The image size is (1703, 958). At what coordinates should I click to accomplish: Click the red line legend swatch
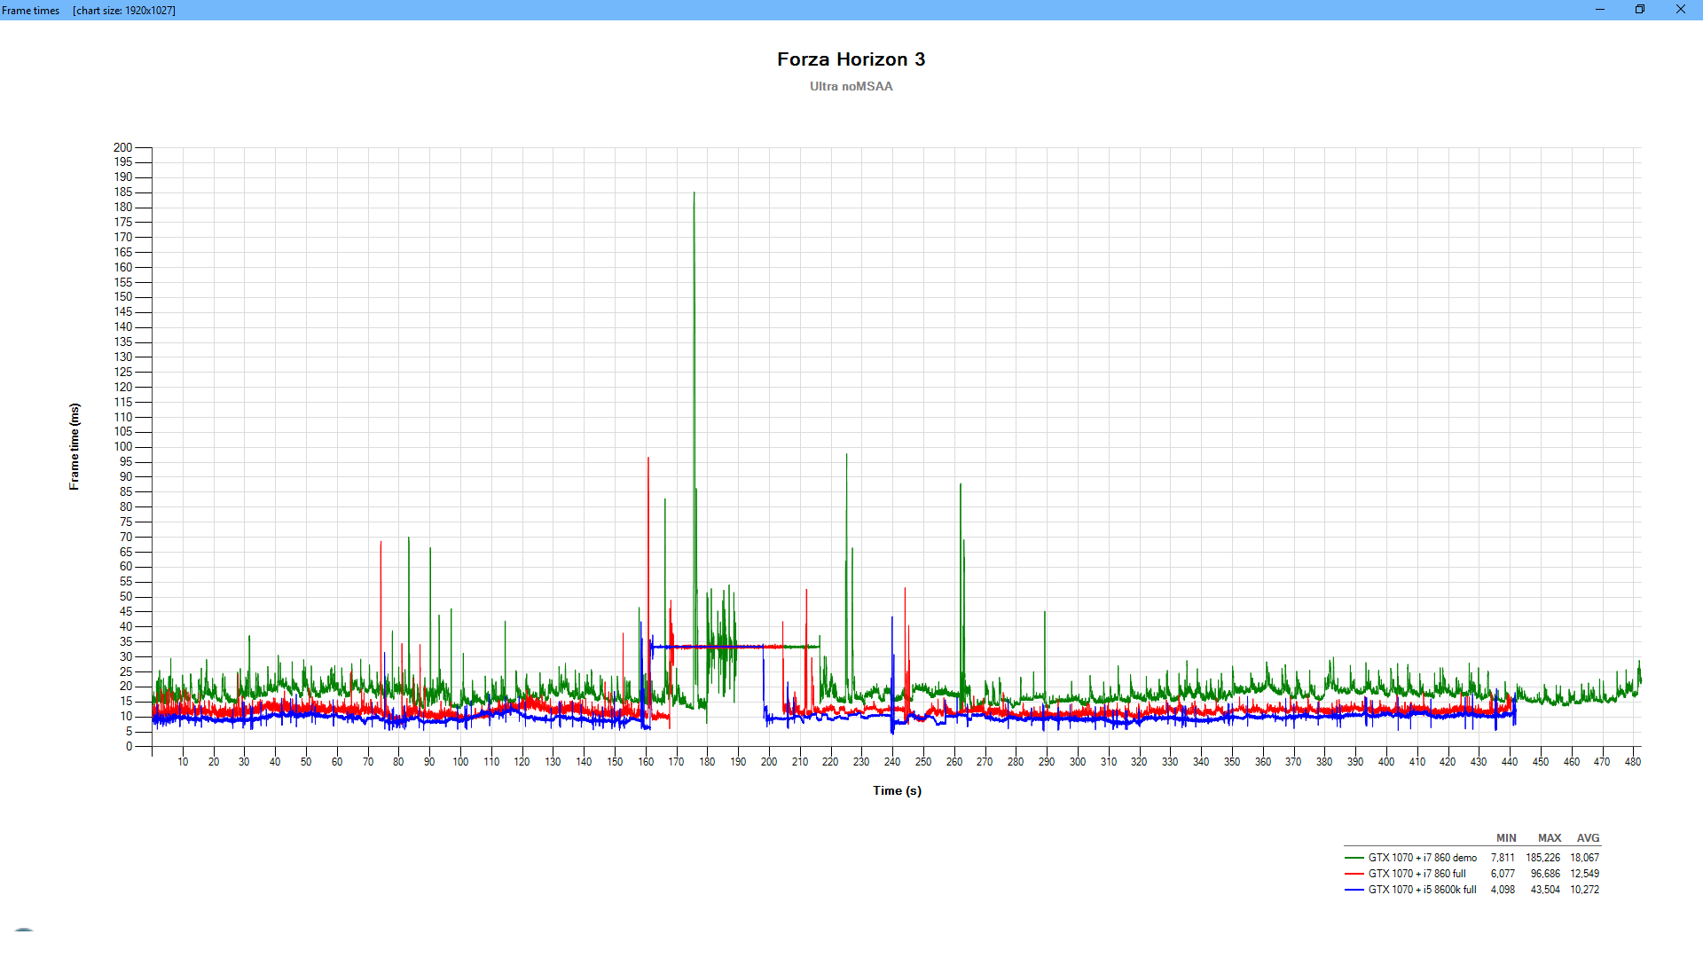pyautogui.click(x=1354, y=874)
